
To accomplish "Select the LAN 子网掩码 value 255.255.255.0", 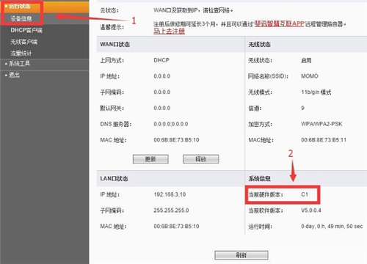I will point(171,210).
